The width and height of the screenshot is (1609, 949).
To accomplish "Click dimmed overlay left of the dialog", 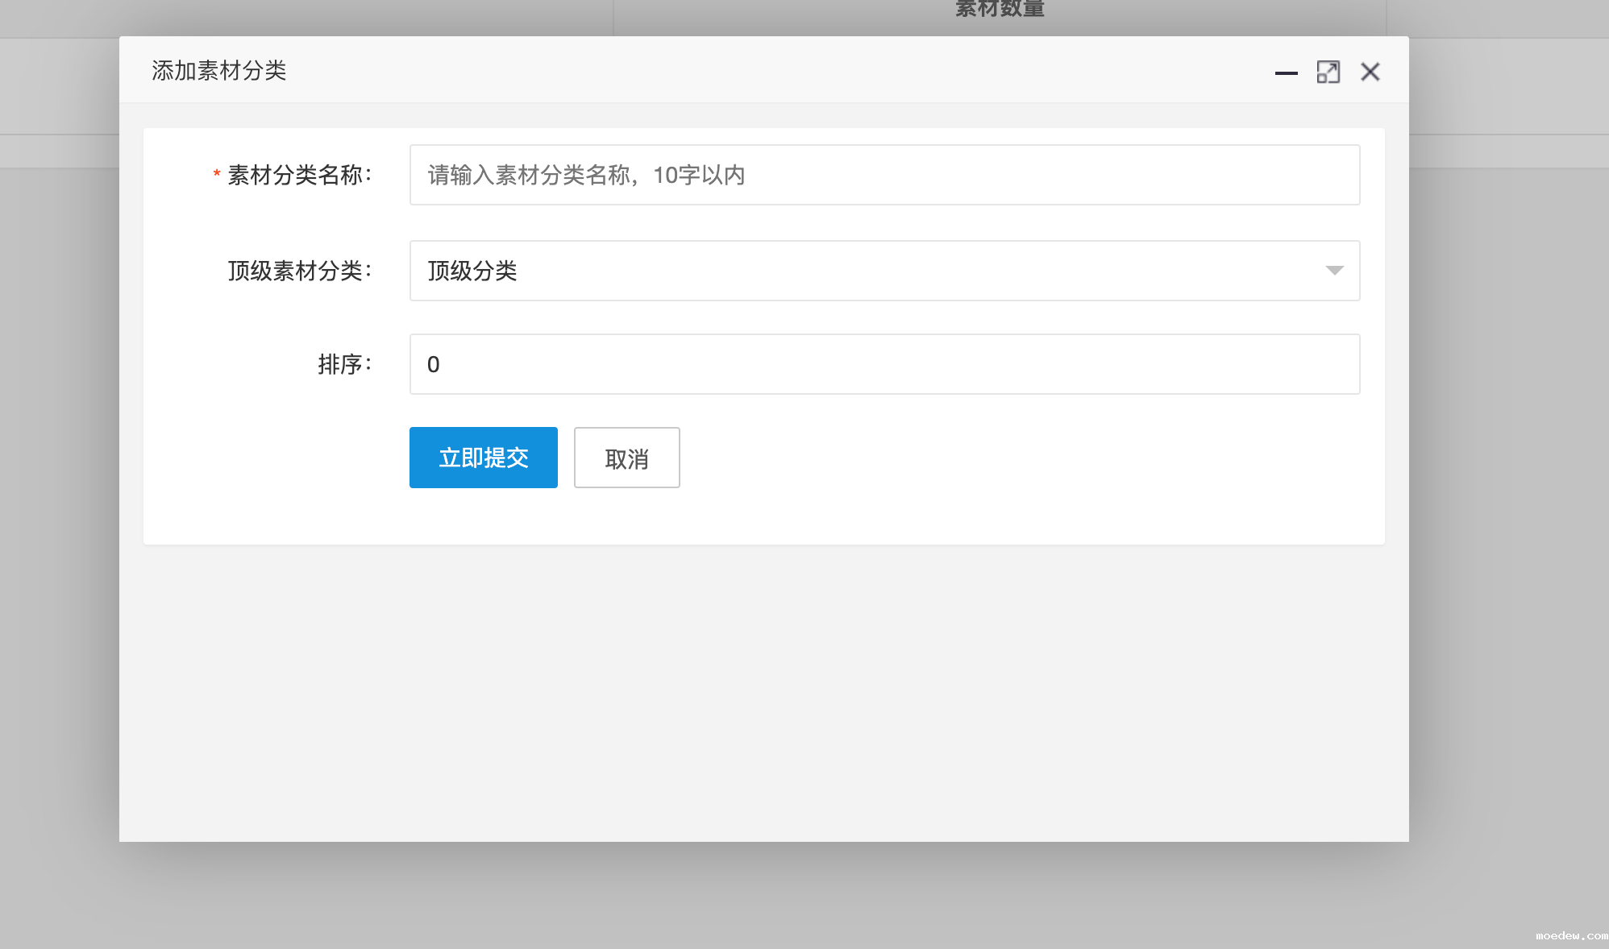I will point(58,483).
